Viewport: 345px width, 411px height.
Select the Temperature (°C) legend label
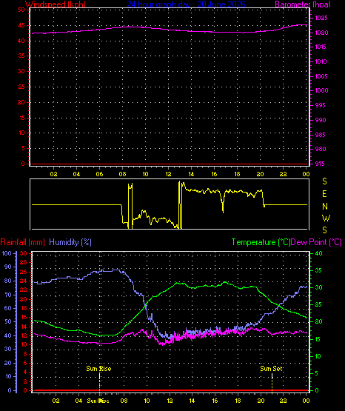tap(261, 242)
